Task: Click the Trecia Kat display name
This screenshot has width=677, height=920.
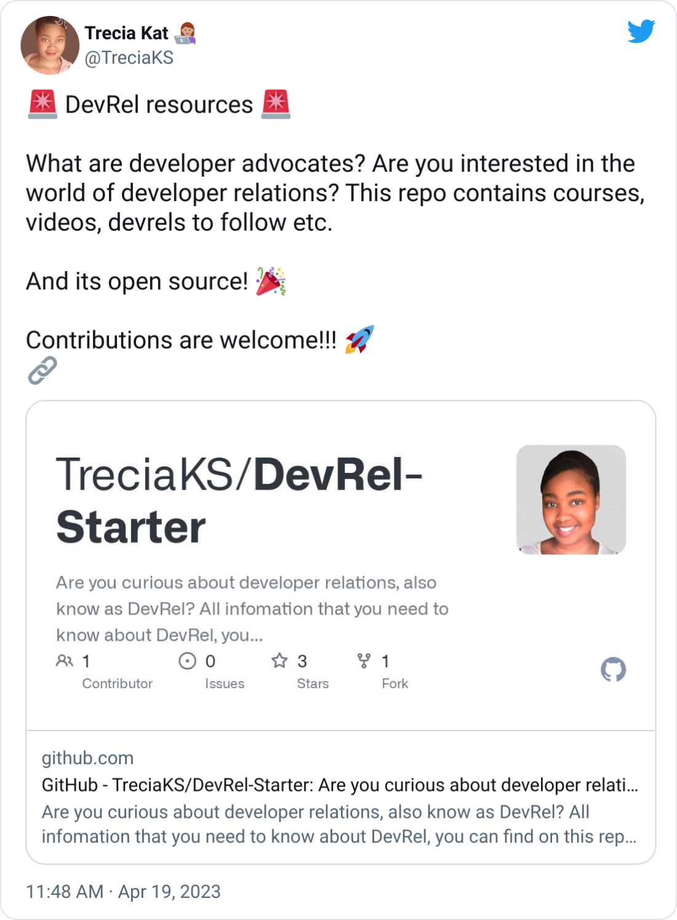Action: point(125,33)
